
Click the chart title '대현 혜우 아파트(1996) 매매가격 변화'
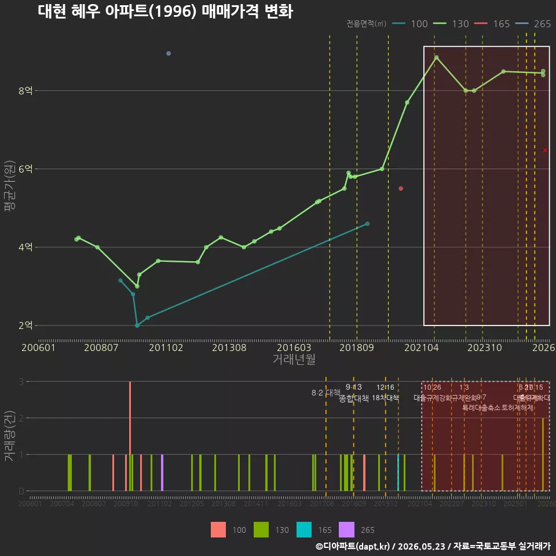pyautogui.click(x=165, y=11)
